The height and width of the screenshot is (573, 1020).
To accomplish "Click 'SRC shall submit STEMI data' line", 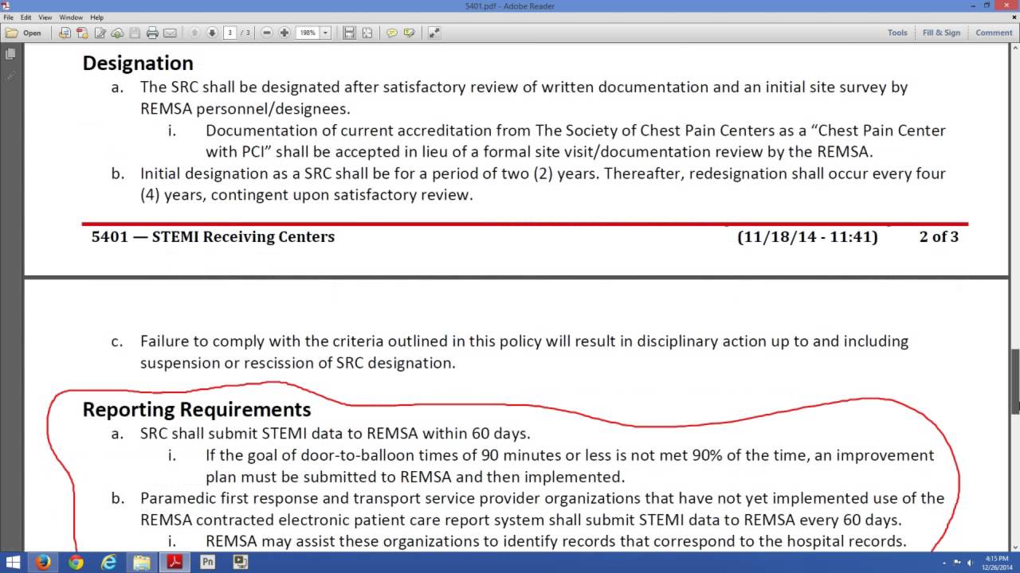I will click(335, 434).
